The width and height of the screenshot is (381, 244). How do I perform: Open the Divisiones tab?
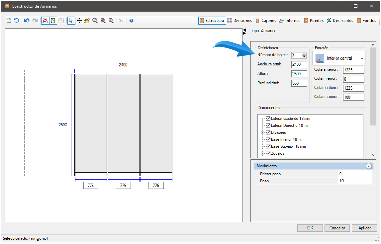click(x=240, y=21)
